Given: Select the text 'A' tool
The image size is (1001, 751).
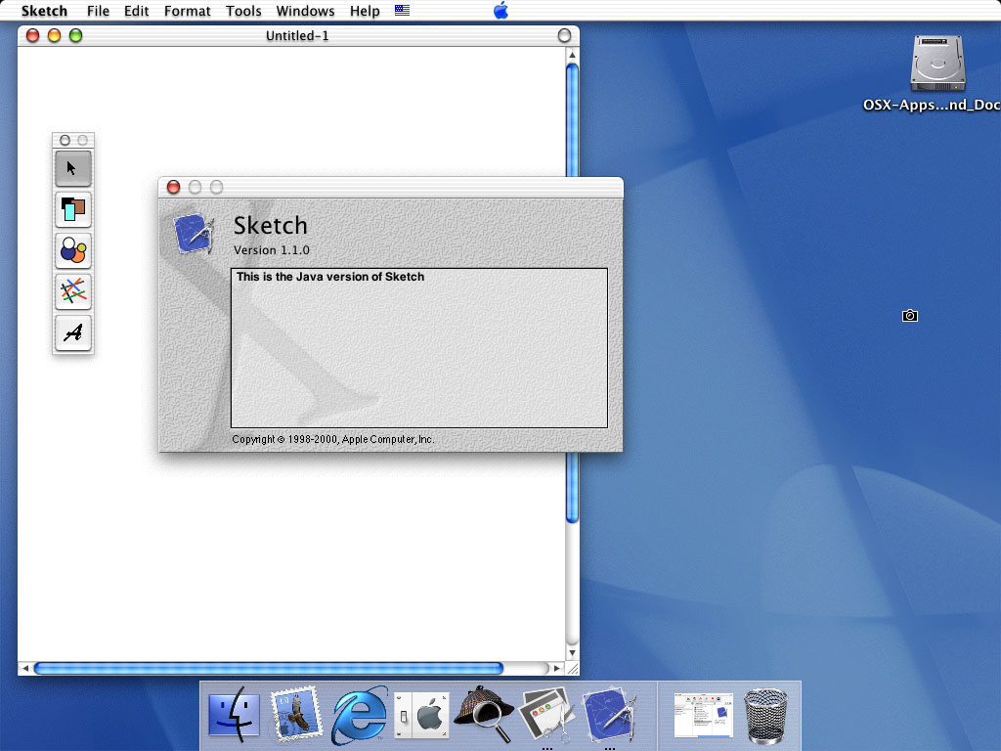Looking at the screenshot, I should tap(72, 332).
